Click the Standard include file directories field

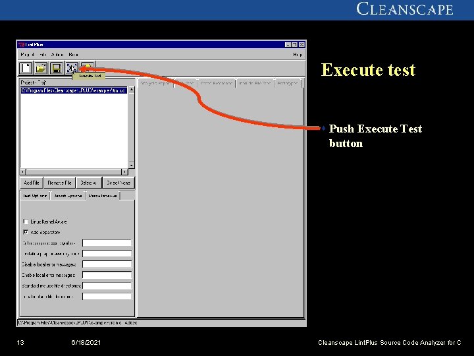[x=107, y=285]
